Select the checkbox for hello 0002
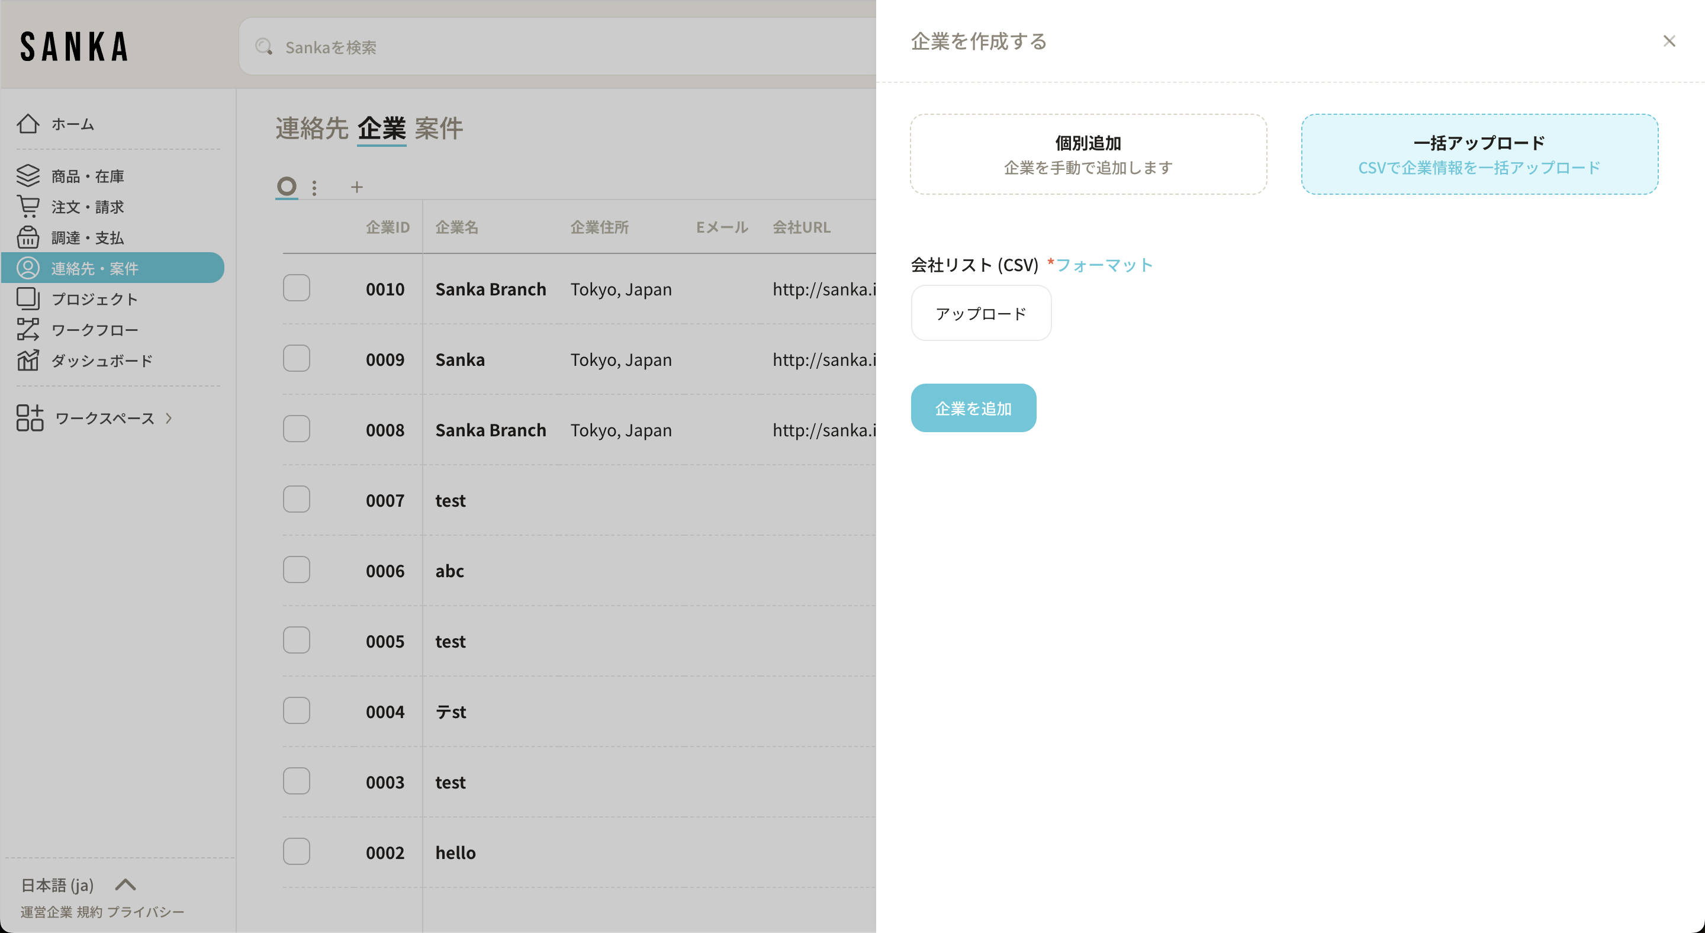The width and height of the screenshot is (1705, 933). click(x=296, y=852)
